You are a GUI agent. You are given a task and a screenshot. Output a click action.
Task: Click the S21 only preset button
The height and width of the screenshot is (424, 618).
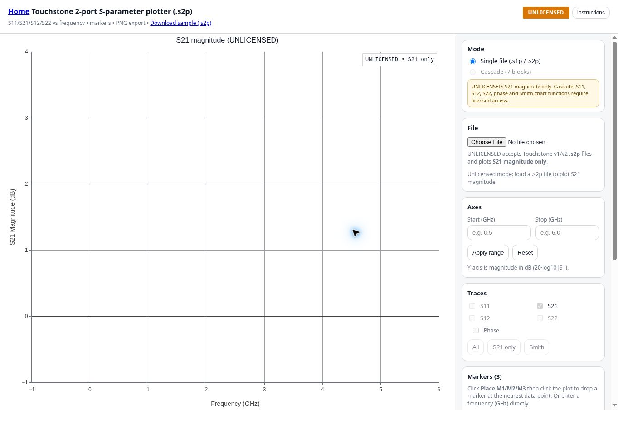pyautogui.click(x=504, y=347)
